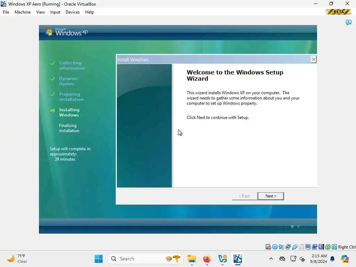Click the "Preparing installation" setup step
The width and height of the screenshot is (356, 267).
click(71, 97)
